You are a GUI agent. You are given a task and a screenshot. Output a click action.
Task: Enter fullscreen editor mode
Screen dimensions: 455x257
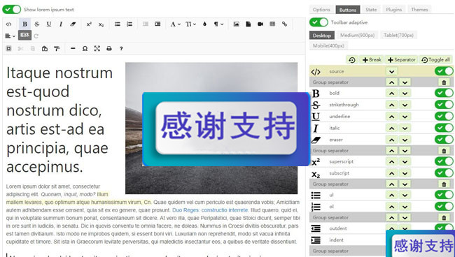tap(97, 49)
